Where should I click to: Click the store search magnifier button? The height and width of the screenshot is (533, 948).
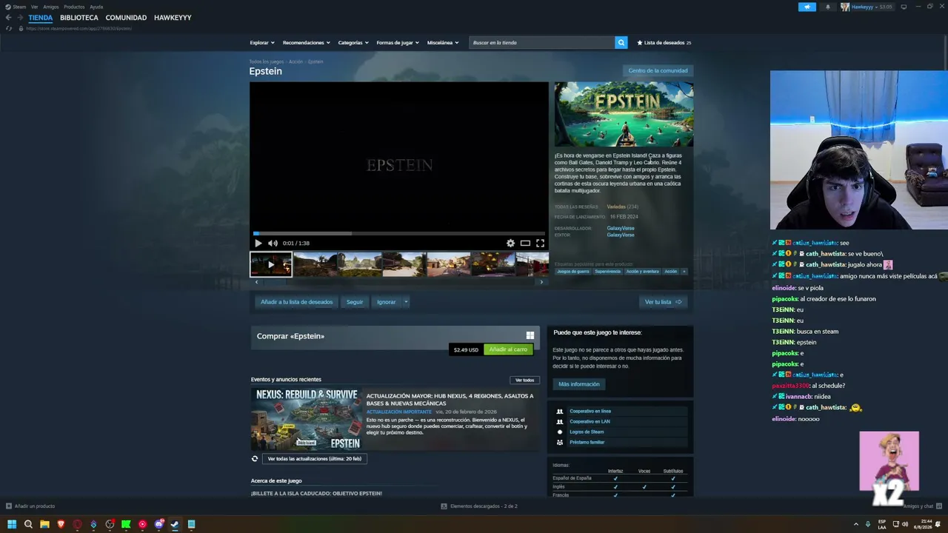(621, 43)
